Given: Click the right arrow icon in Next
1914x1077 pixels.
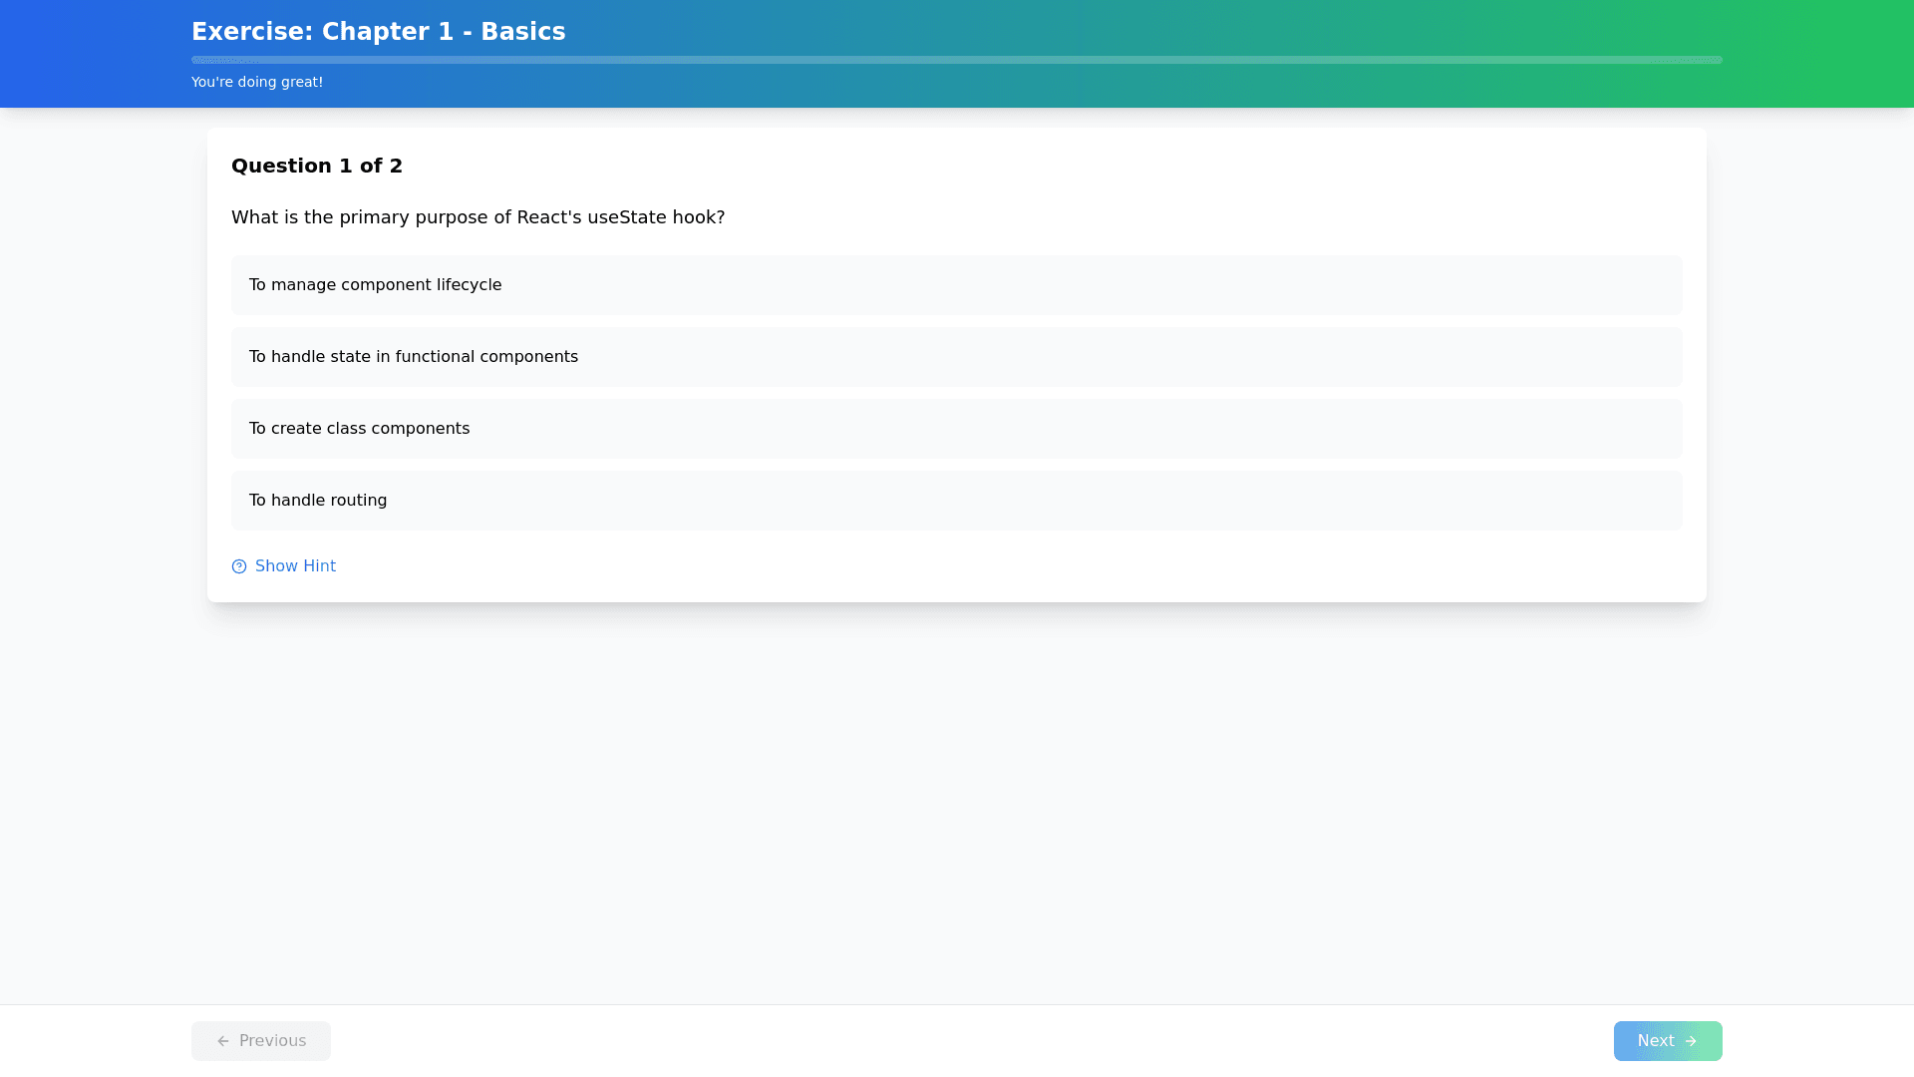Looking at the screenshot, I should 1691,1041.
